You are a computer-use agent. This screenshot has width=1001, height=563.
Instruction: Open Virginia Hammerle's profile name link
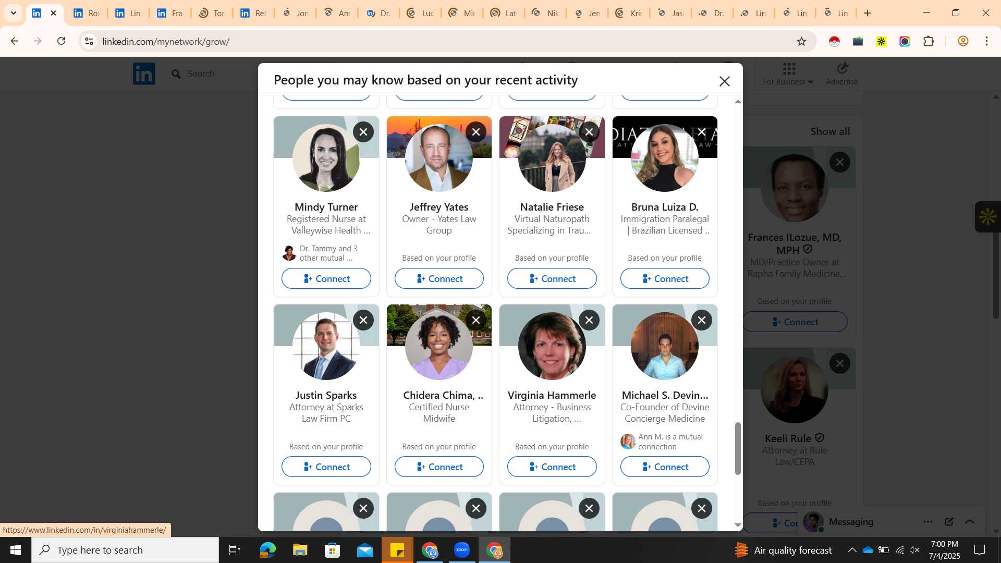pyautogui.click(x=552, y=395)
